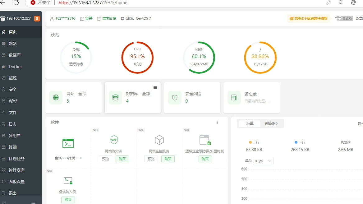Click the zoom magnifier icon in address bar

(x=341, y=2)
